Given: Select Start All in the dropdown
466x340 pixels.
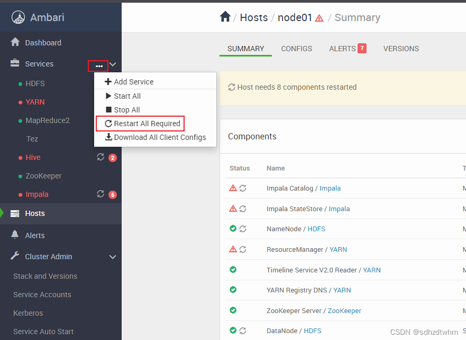Looking at the screenshot, I should point(155,96).
